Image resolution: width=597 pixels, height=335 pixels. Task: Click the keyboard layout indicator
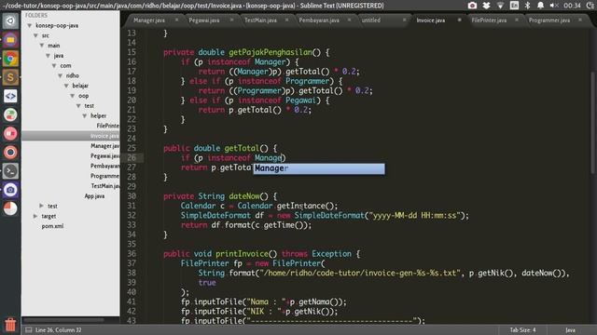coord(514,6)
